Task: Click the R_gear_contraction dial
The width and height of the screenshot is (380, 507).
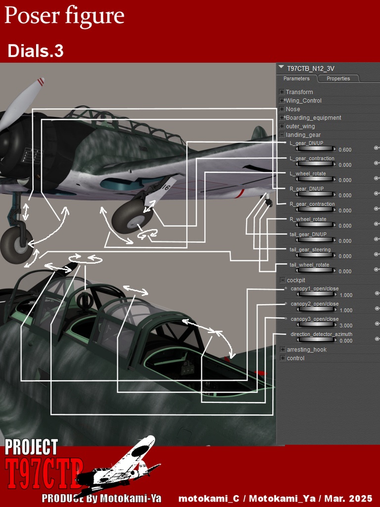Action: pos(315,209)
